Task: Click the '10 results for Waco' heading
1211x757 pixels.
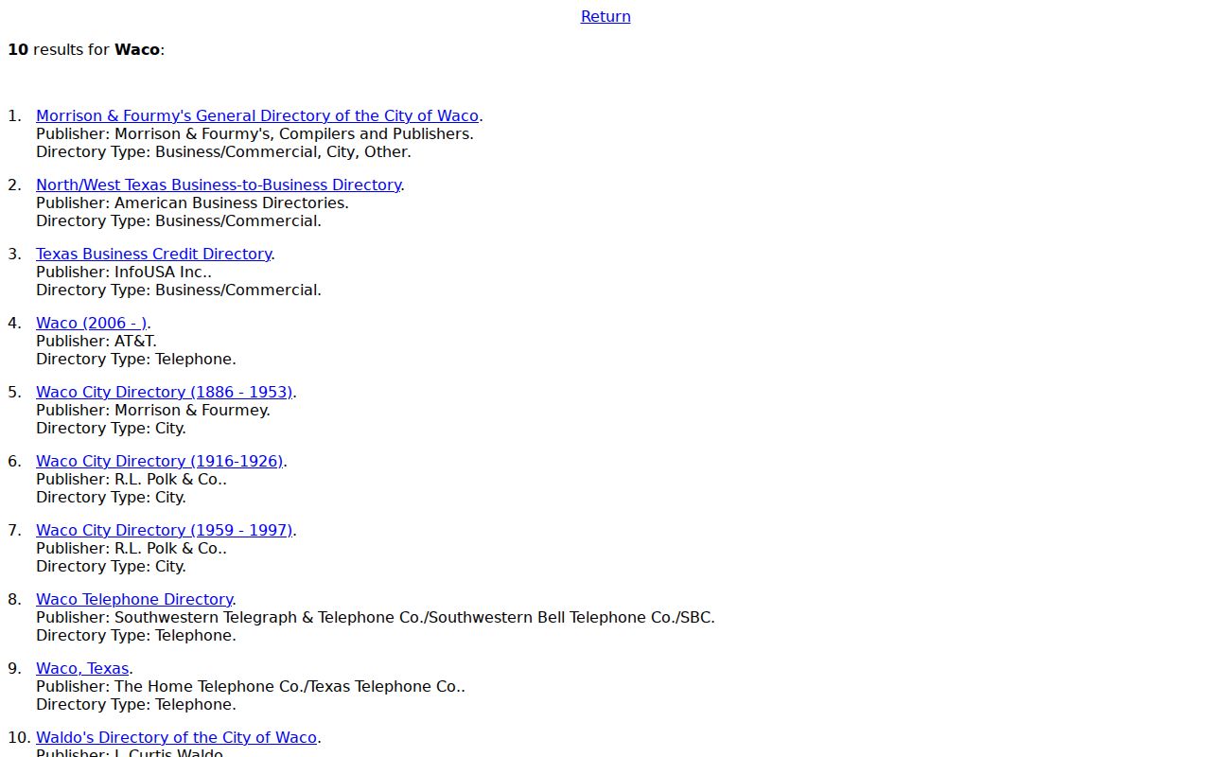Action: 86,49
